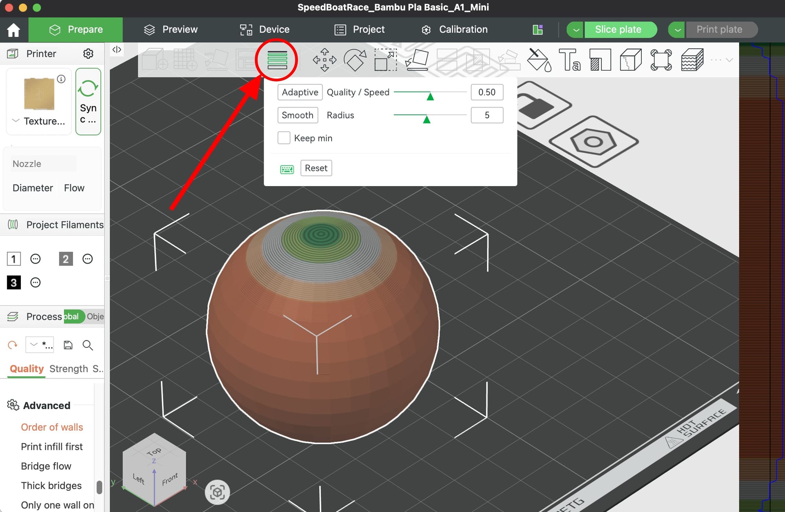Open the Strength settings tab
This screenshot has width=785, height=512.
[x=69, y=369]
